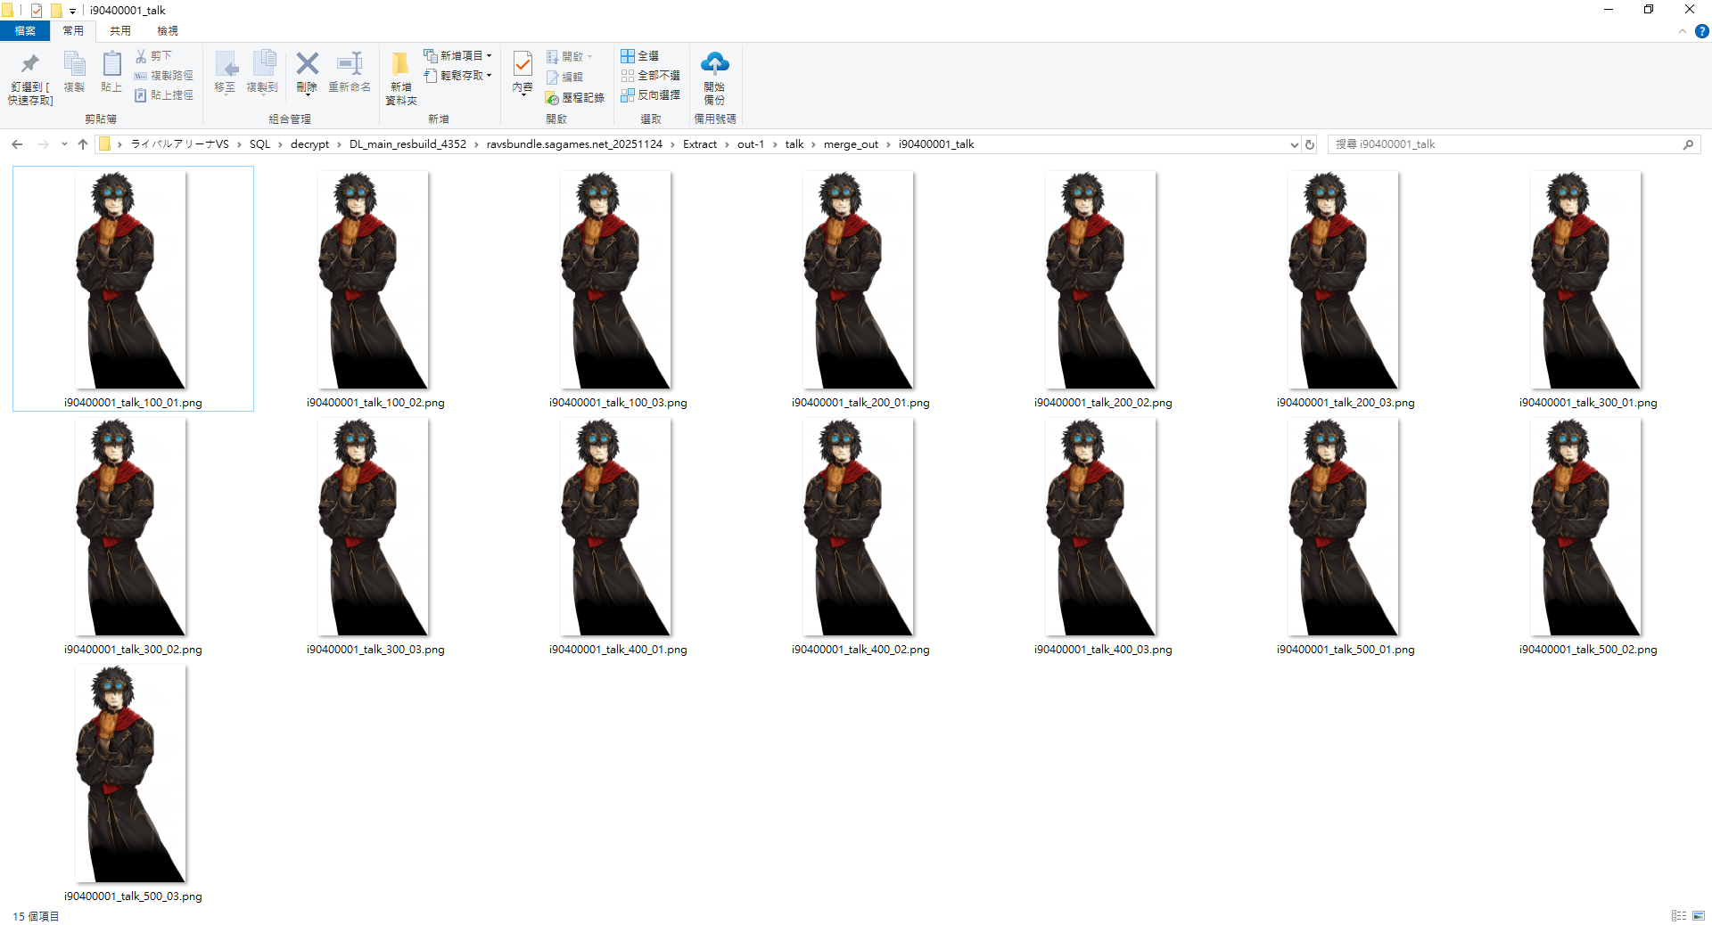Open 內容 (Properties) with the checkmark icon
The height and width of the screenshot is (925, 1712).
tap(523, 64)
